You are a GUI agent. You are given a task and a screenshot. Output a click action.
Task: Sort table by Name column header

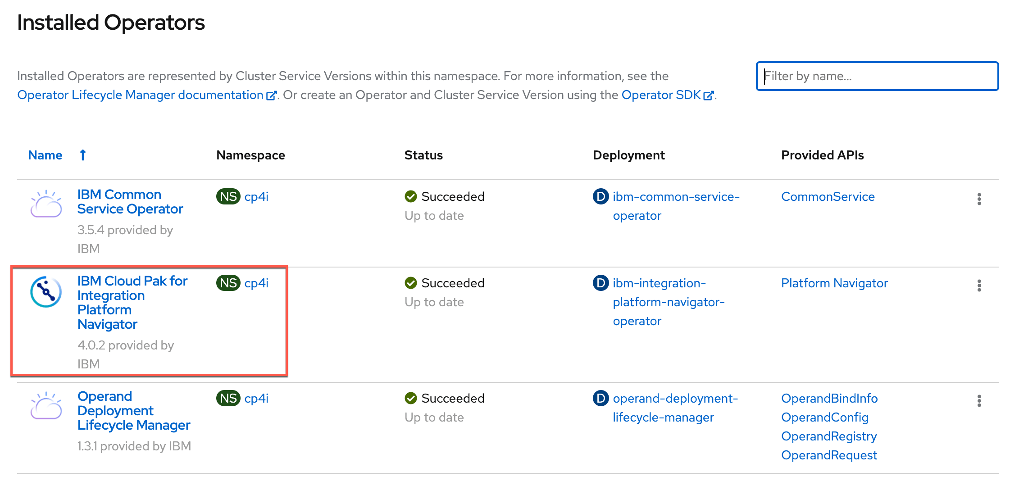click(x=45, y=155)
